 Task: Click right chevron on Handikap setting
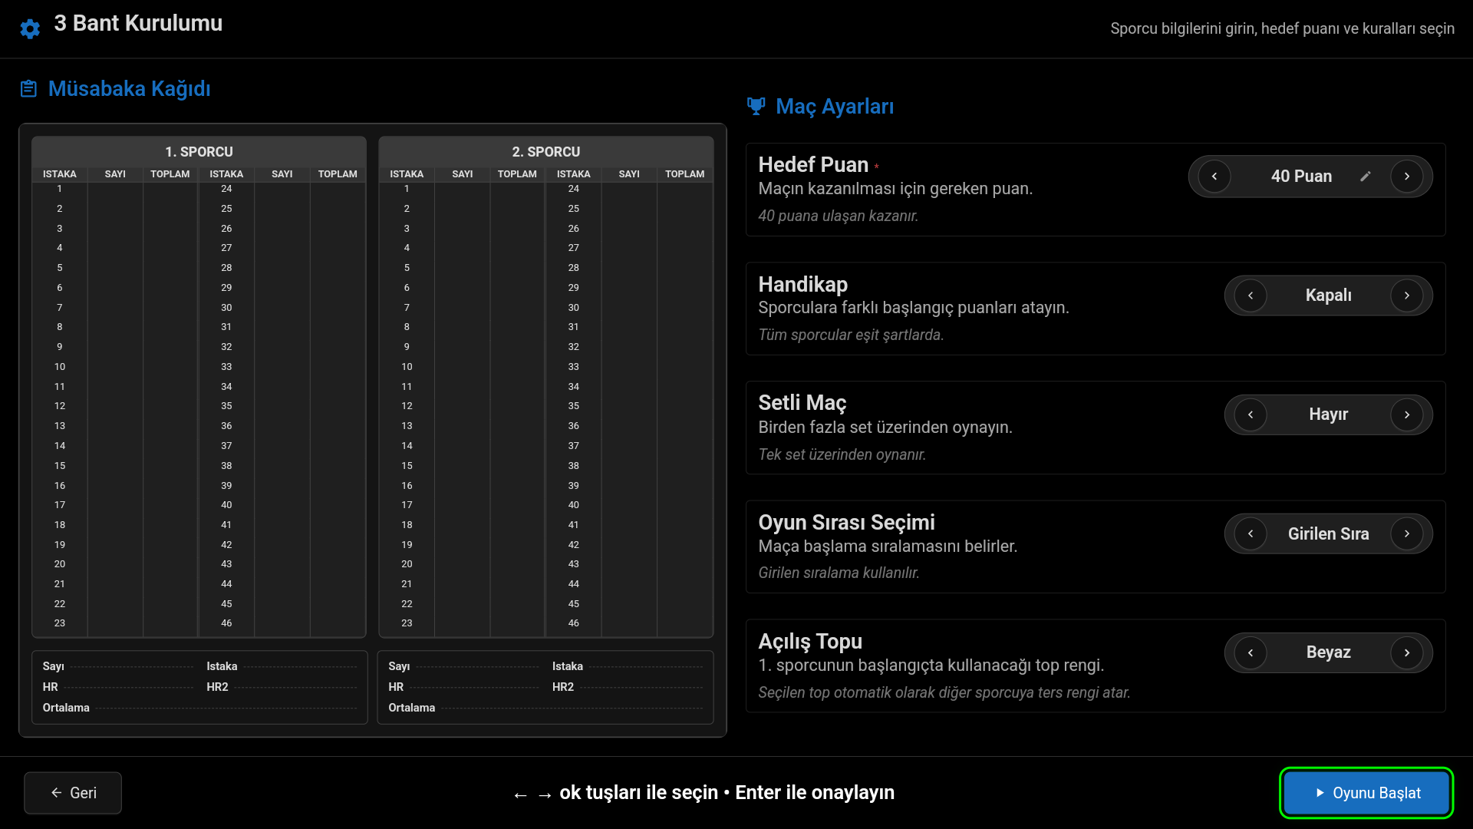(1406, 296)
